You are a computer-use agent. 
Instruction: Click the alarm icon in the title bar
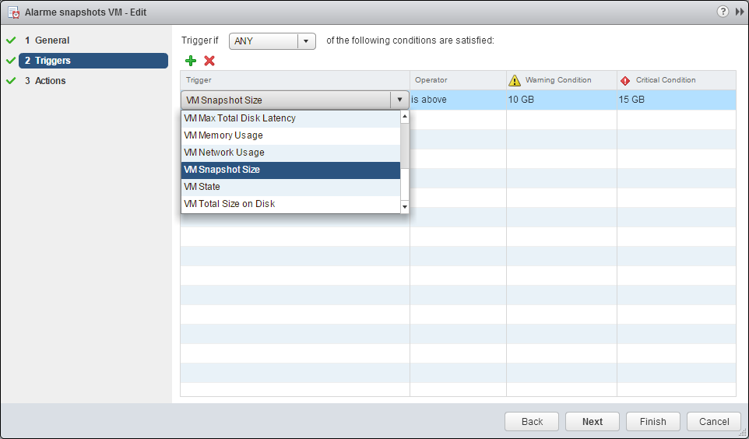(13, 12)
